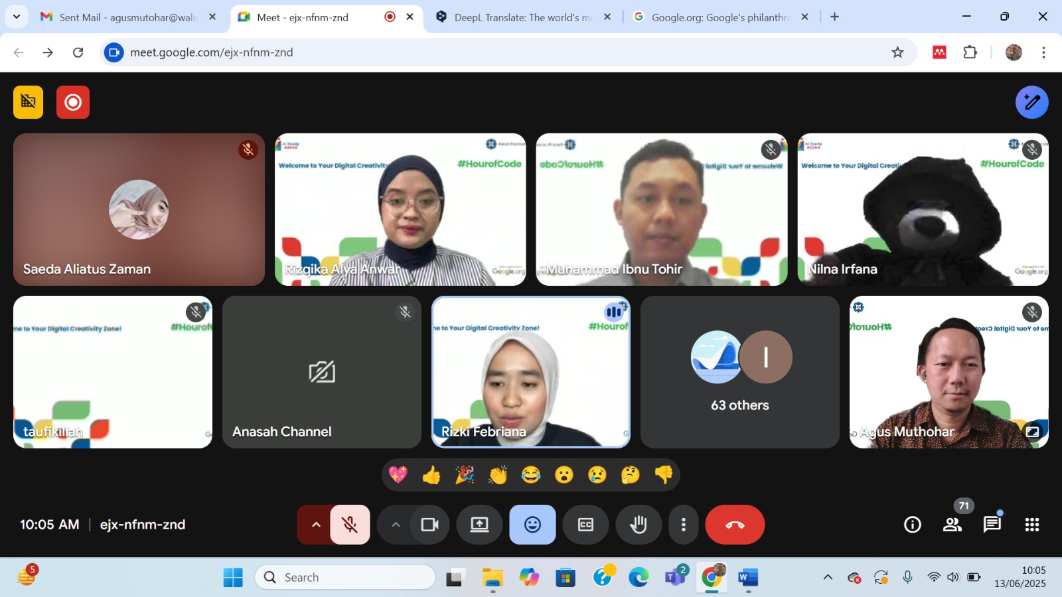Click the present screen icon

(x=479, y=525)
